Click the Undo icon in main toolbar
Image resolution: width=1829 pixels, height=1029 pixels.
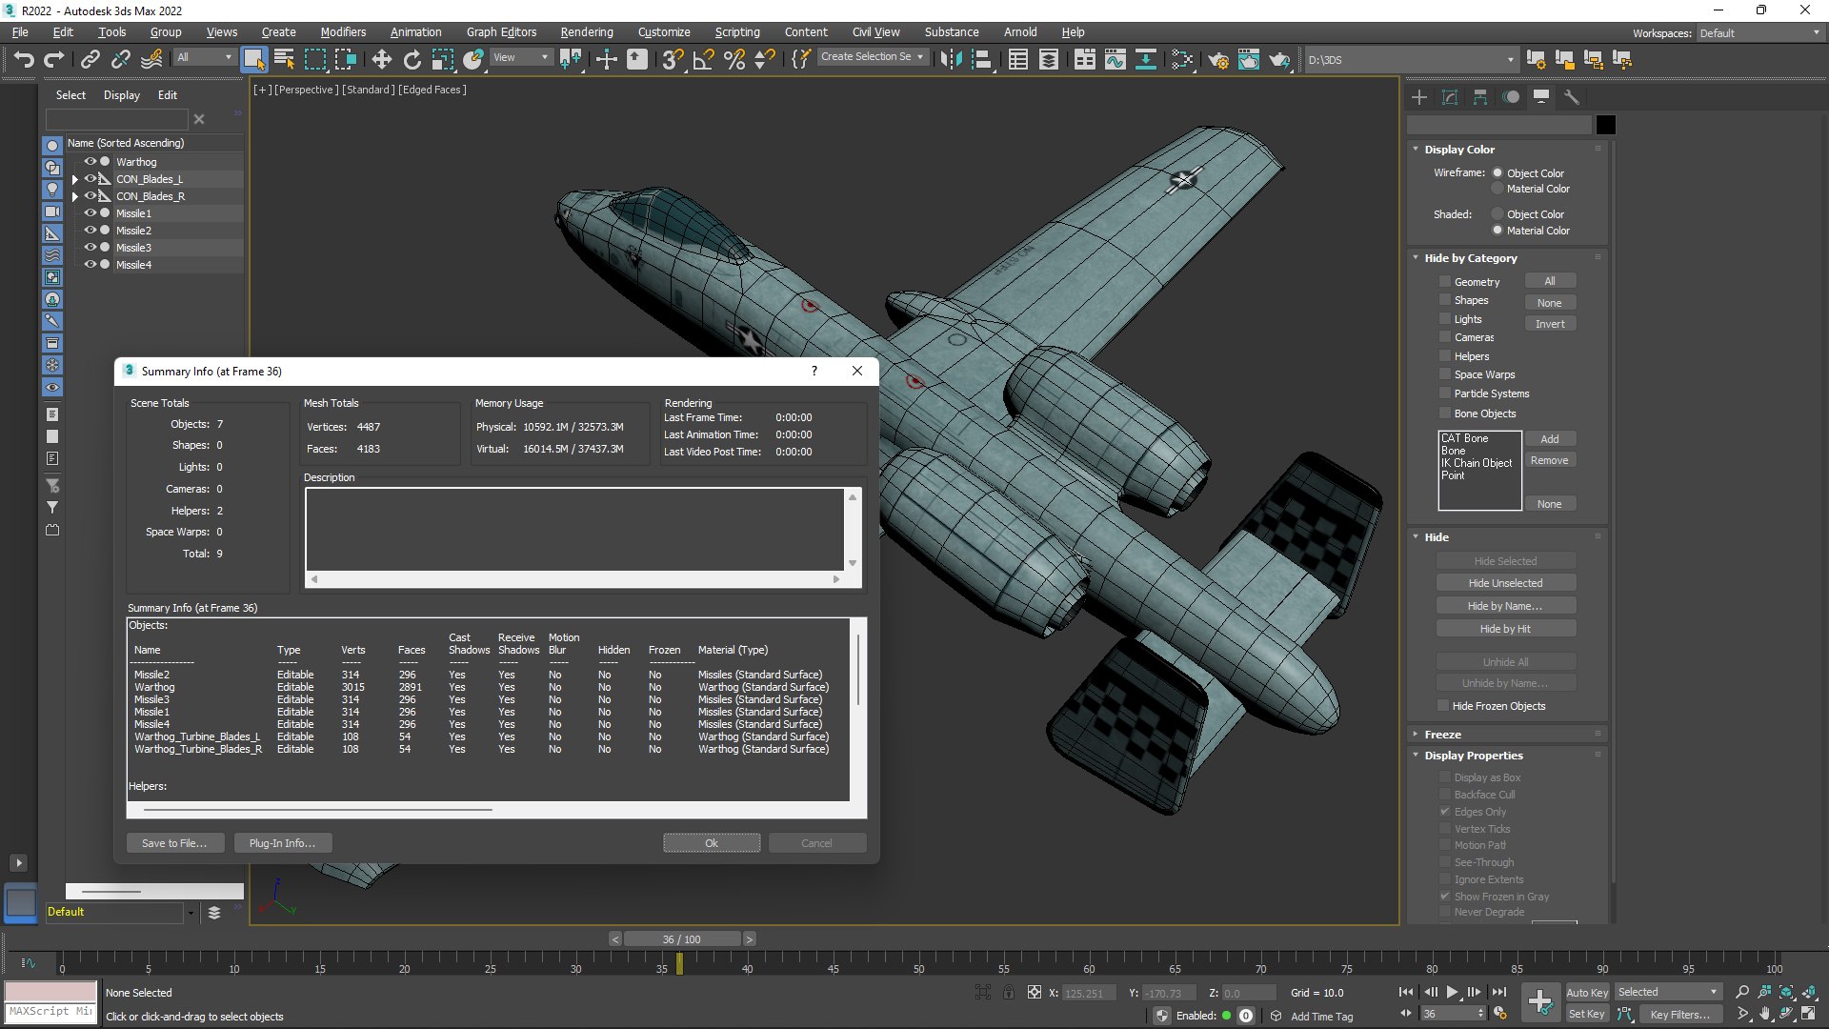[24, 60]
